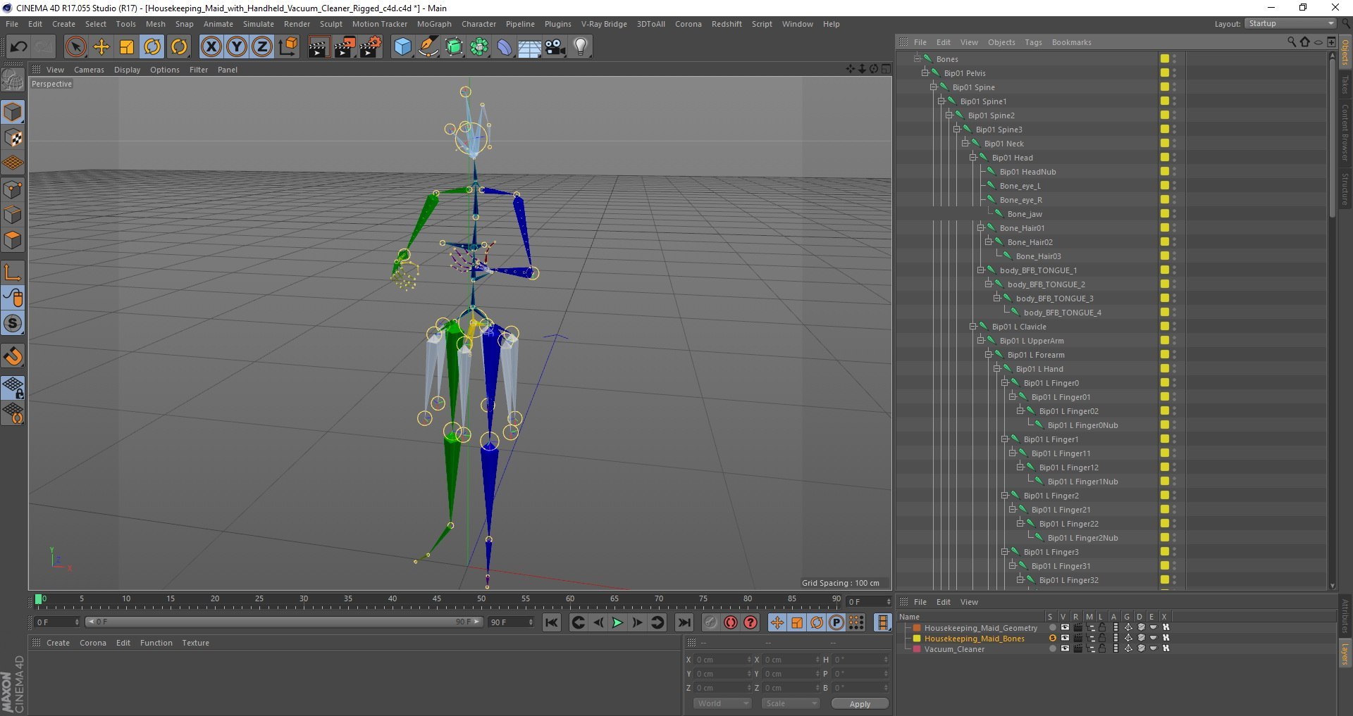Open the Character menu
1353x716 pixels.
(x=478, y=24)
